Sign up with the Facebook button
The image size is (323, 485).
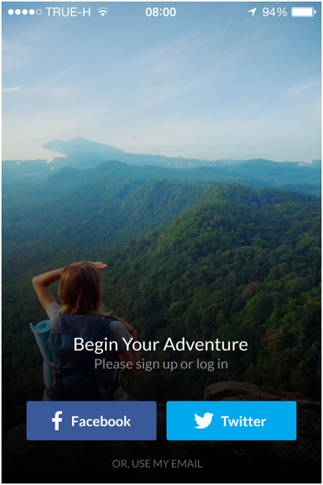(92, 421)
